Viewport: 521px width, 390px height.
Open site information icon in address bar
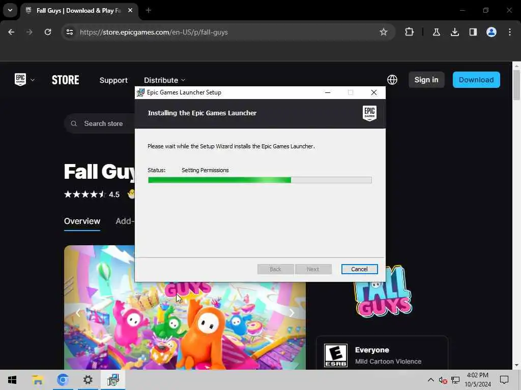(x=70, y=32)
